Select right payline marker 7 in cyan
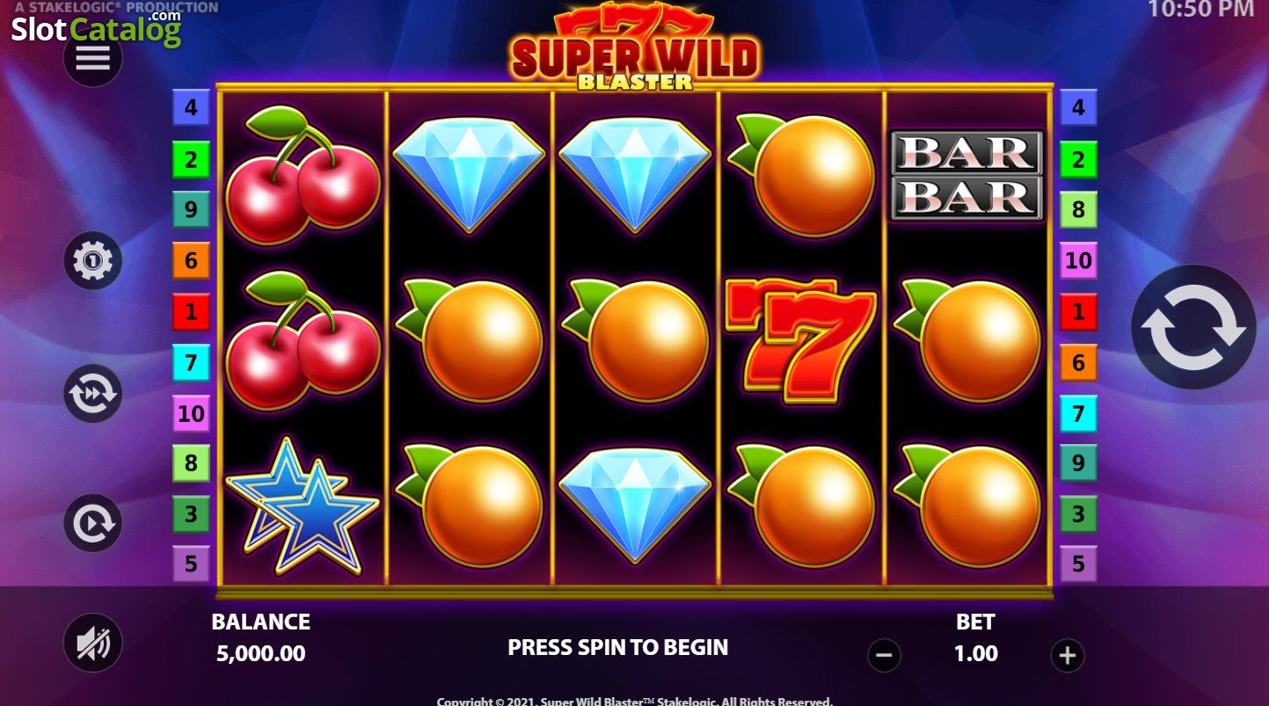This screenshot has height=706, width=1269. click(1078, 413)
